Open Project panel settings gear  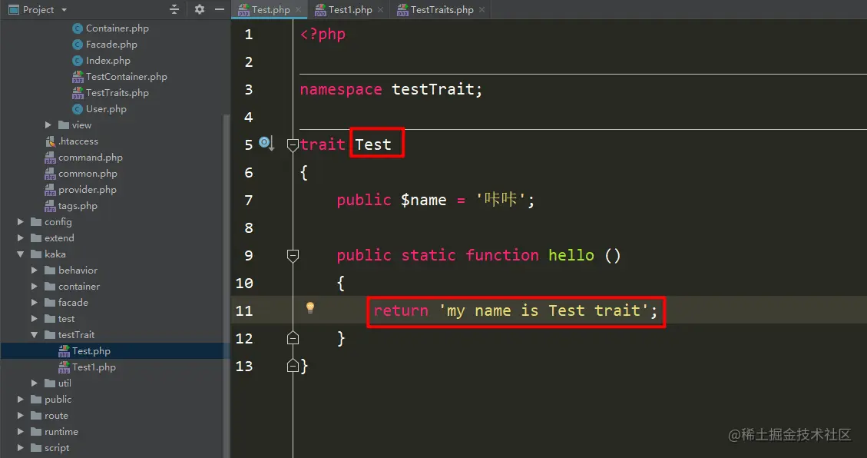[x=200, y=9]
